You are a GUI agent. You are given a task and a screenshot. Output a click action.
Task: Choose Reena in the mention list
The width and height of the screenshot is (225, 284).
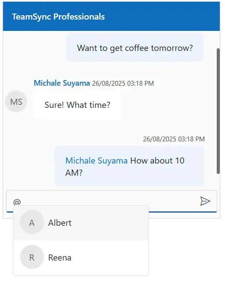click(81, 257)
